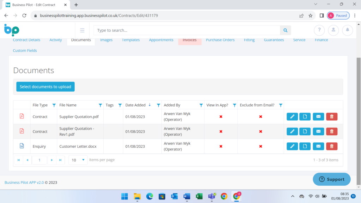Image resolution: width=361 pixels, height=203 pixels.
Task: Open the user profile icon
Action: (333, 30)
